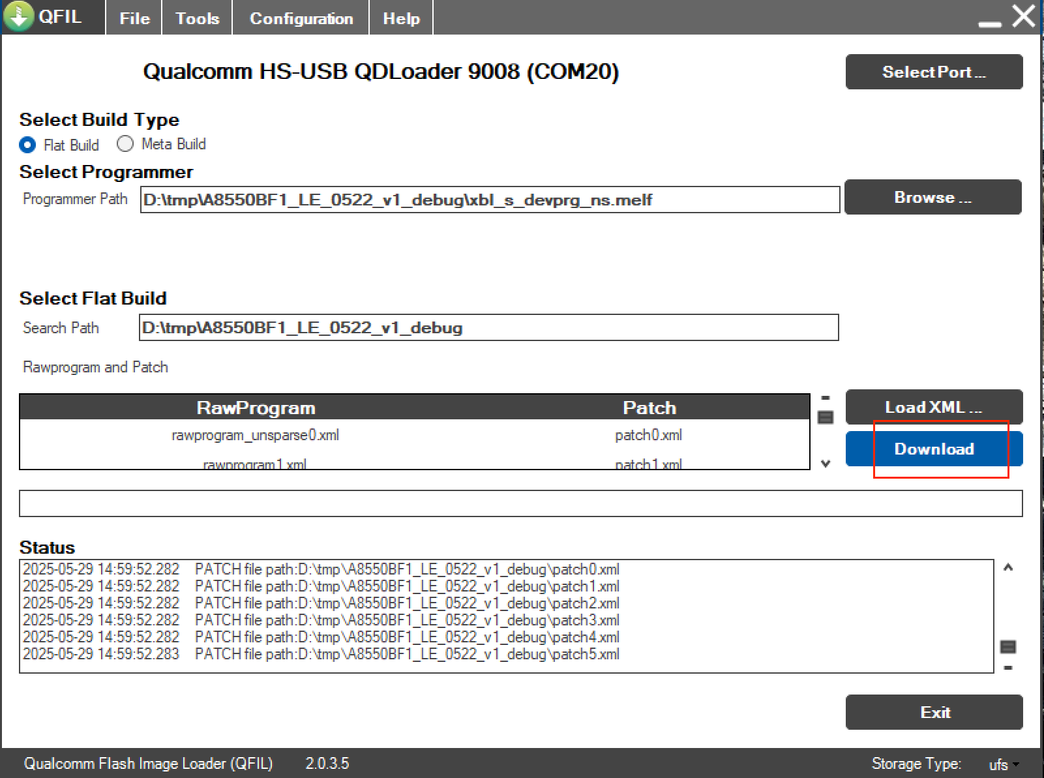Open the Help menu

(401, 18)
